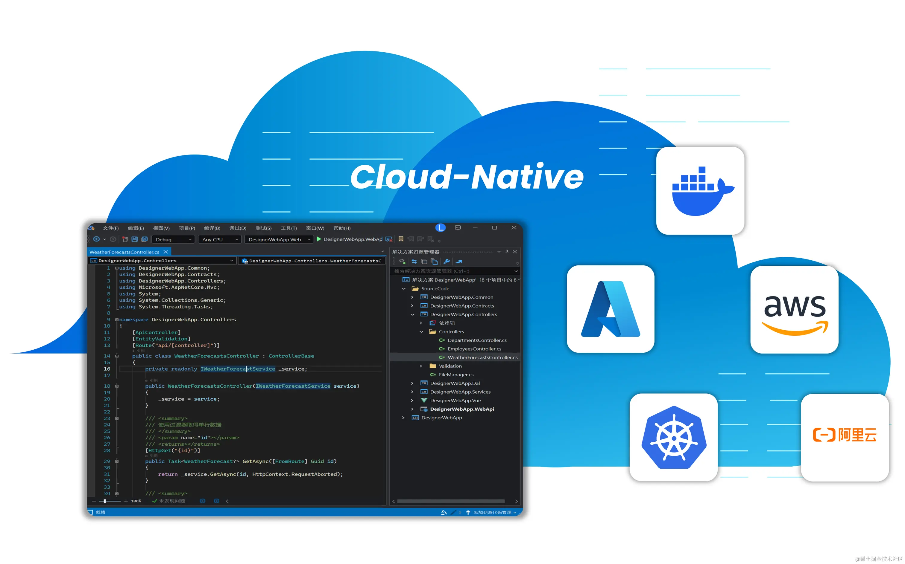Image resolution: width=905 pixels, height=564 pixels.
Task: Expand the DesignerWebApp.Services project node
Action: [412, 392]
